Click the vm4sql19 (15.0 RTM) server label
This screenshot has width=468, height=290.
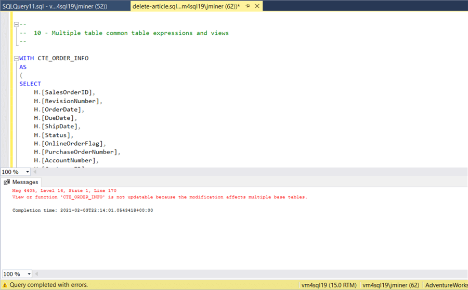tap(329, 285)
